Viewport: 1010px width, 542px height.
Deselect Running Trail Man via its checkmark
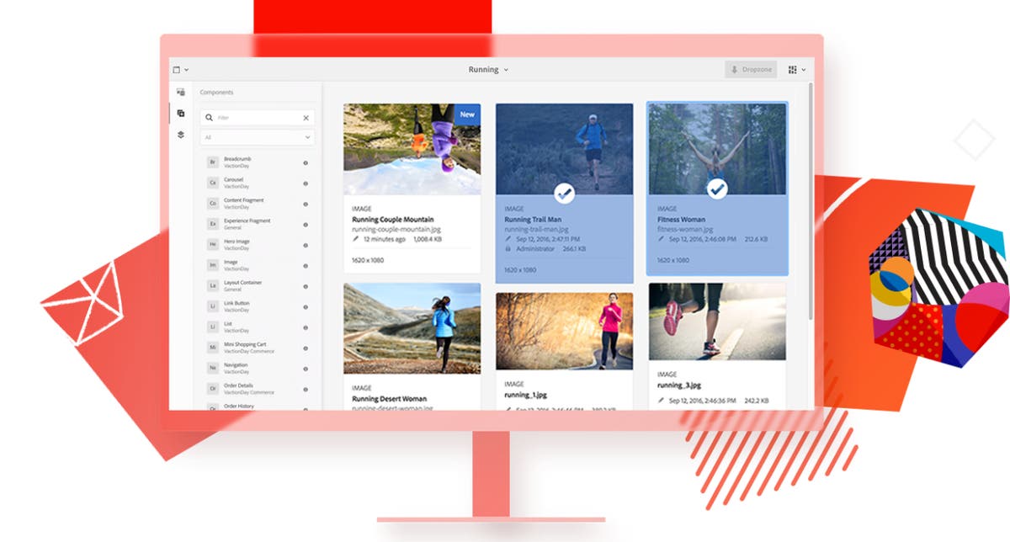564,193
